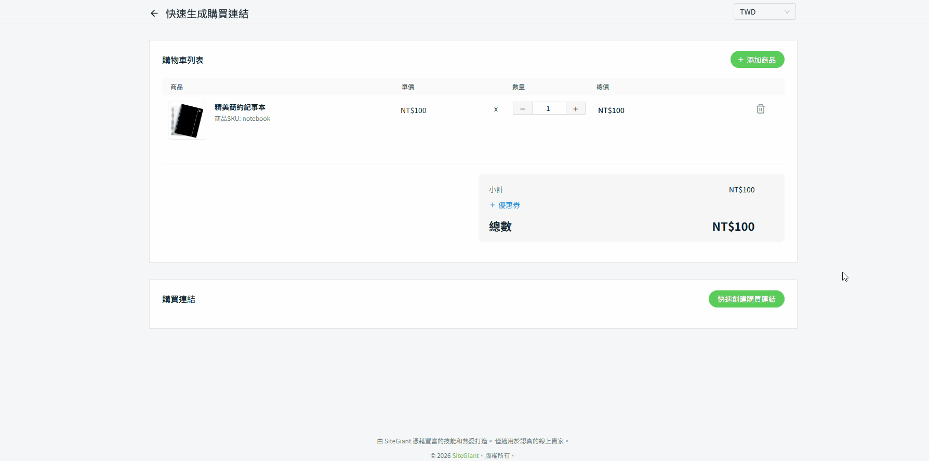Click the product SKU notebook text
Screen dimensions: 929x461
[x=243, y=119]
